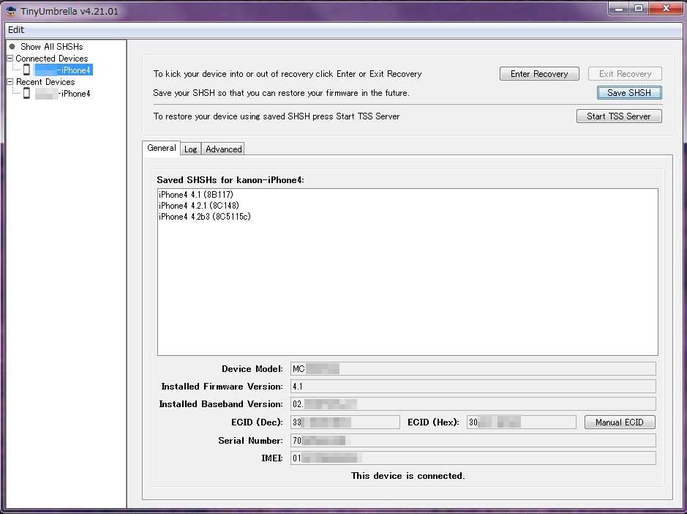The height and width of the screenshot is (514, 687).
Task: Click the 'This device is connected.' status text
Action: (x=408, y=476)
